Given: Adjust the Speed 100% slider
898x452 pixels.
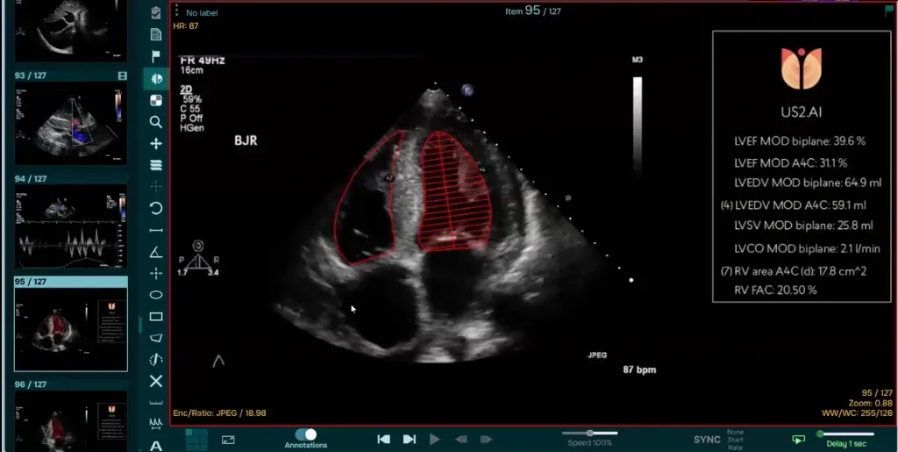Looking at the screenshot, I should pos(590,433).
